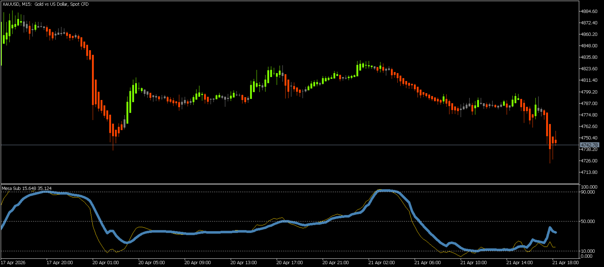Screen dimensions: 604x267
Task: Click the 50.000 indicator level label
Action: [x=588, y=221]
